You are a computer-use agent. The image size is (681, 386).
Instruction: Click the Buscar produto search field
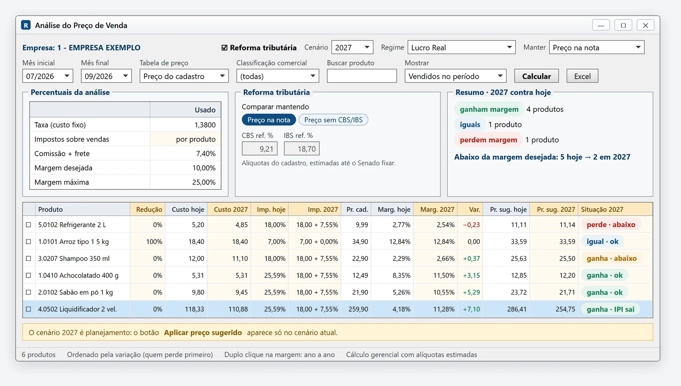pyautogui.click(x=362, y=76)
